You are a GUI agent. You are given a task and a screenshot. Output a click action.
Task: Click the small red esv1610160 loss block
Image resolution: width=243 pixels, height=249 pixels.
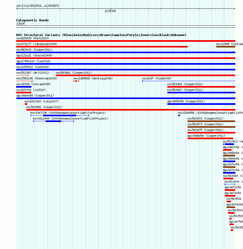pyautogui.click(x=26, y=104)
